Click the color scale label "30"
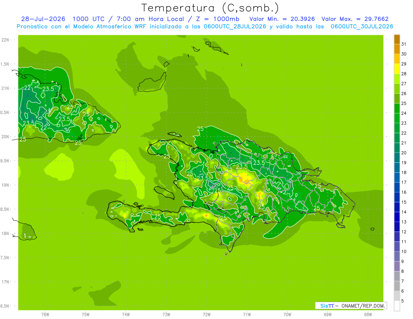 (x=404, y=54)
